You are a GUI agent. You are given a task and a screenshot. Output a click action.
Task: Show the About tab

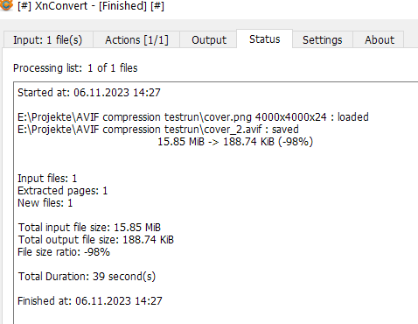[380, 39]
